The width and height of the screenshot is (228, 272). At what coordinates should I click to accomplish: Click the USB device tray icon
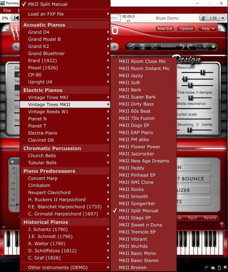(x=219, y=268)
